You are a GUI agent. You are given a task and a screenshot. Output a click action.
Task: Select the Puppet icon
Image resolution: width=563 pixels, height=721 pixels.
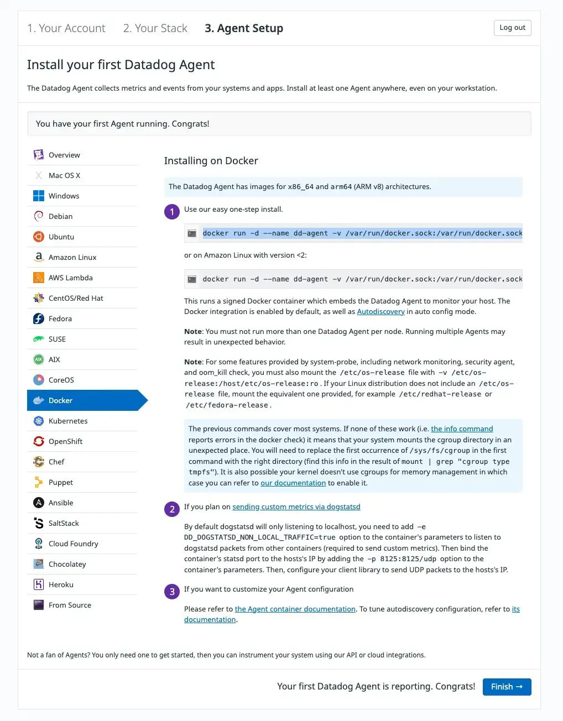tap(39, 483)
